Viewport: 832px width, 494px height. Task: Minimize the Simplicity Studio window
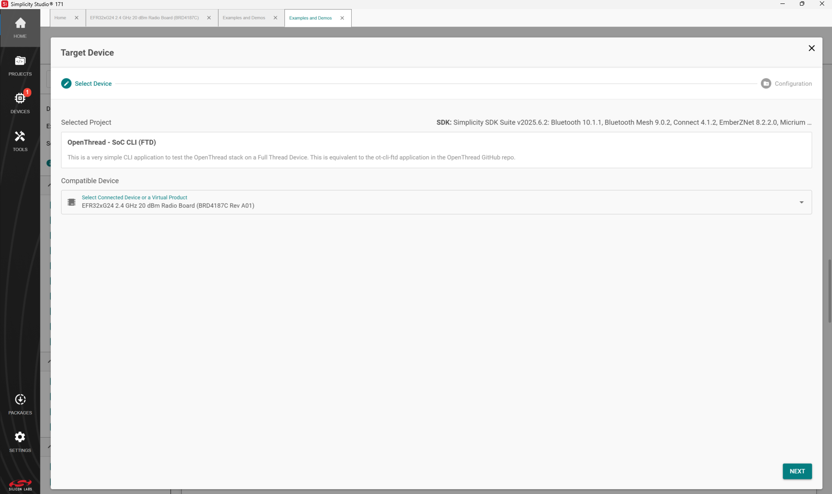click(x=783, y=4)
